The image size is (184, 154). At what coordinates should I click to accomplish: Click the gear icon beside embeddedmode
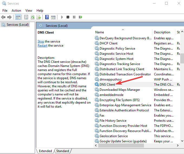pyautogui.click(x=97, y=95)
